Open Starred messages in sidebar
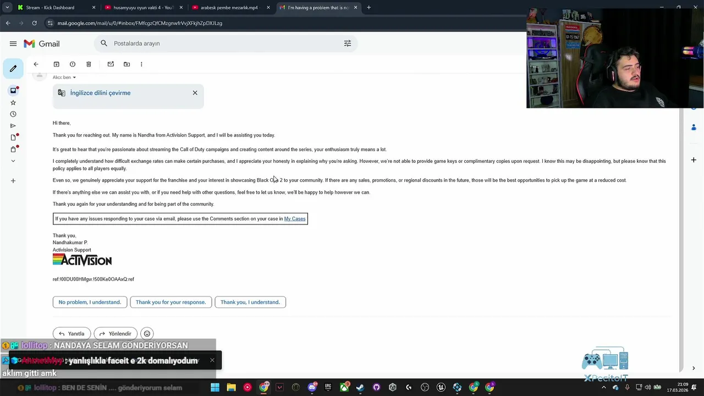Screen dimensions: 704x396 click(x=13, y=102)
